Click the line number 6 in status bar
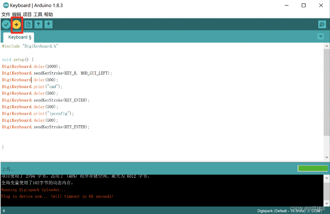This screenshot has height=214, width=330. click(4, 211)
